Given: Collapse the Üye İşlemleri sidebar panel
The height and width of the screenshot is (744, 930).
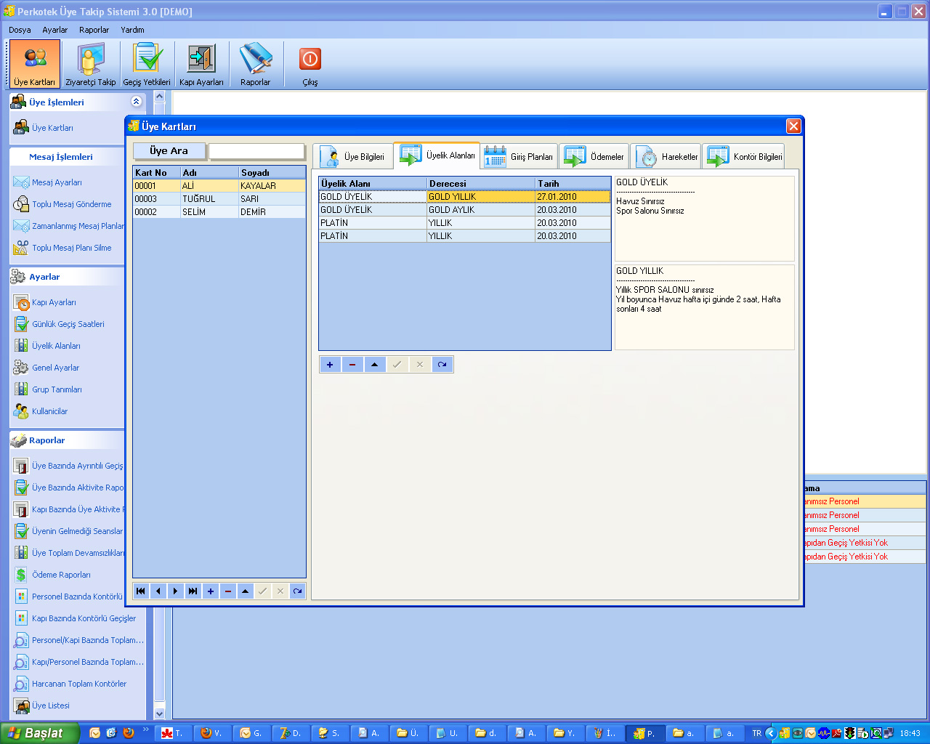Looking at the screenshot, I should (136, 102).
